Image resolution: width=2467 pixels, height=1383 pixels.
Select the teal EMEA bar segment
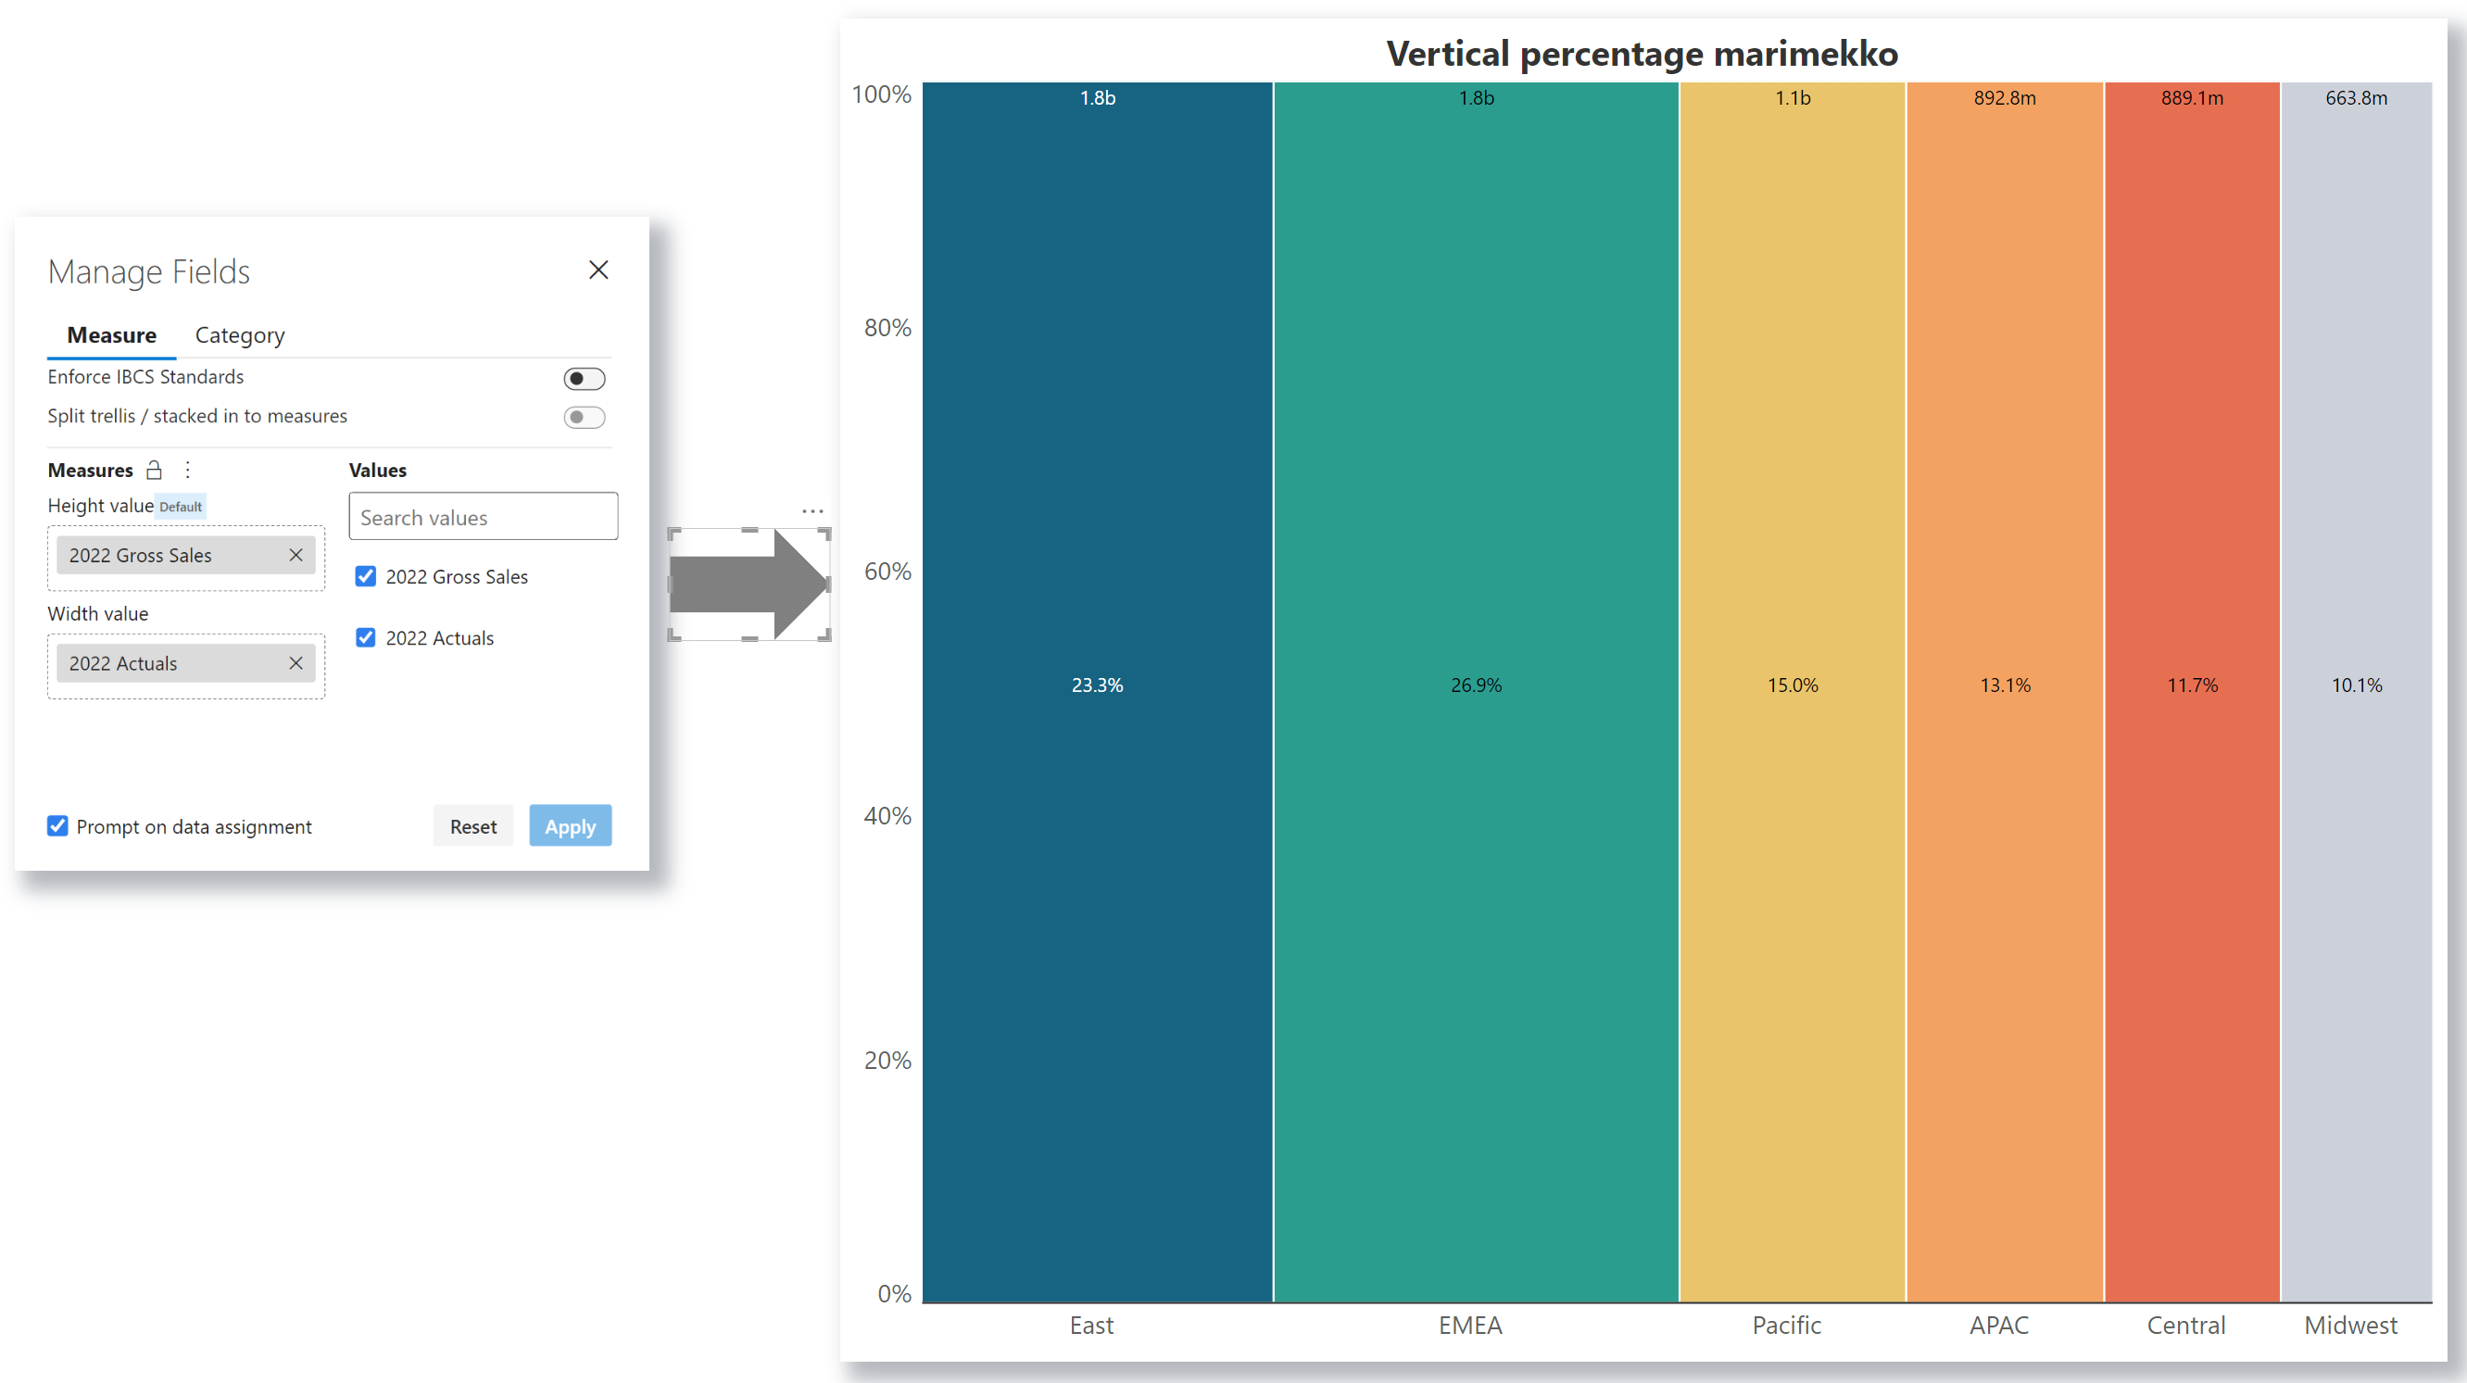tap(1476, 691)
